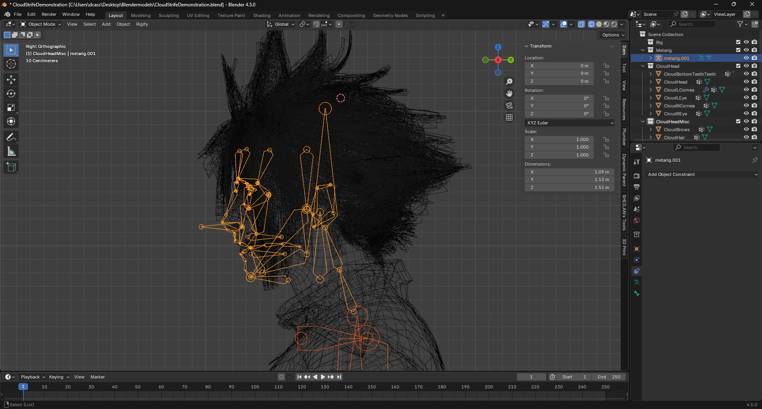Jump to the timeline start frame

299,377
